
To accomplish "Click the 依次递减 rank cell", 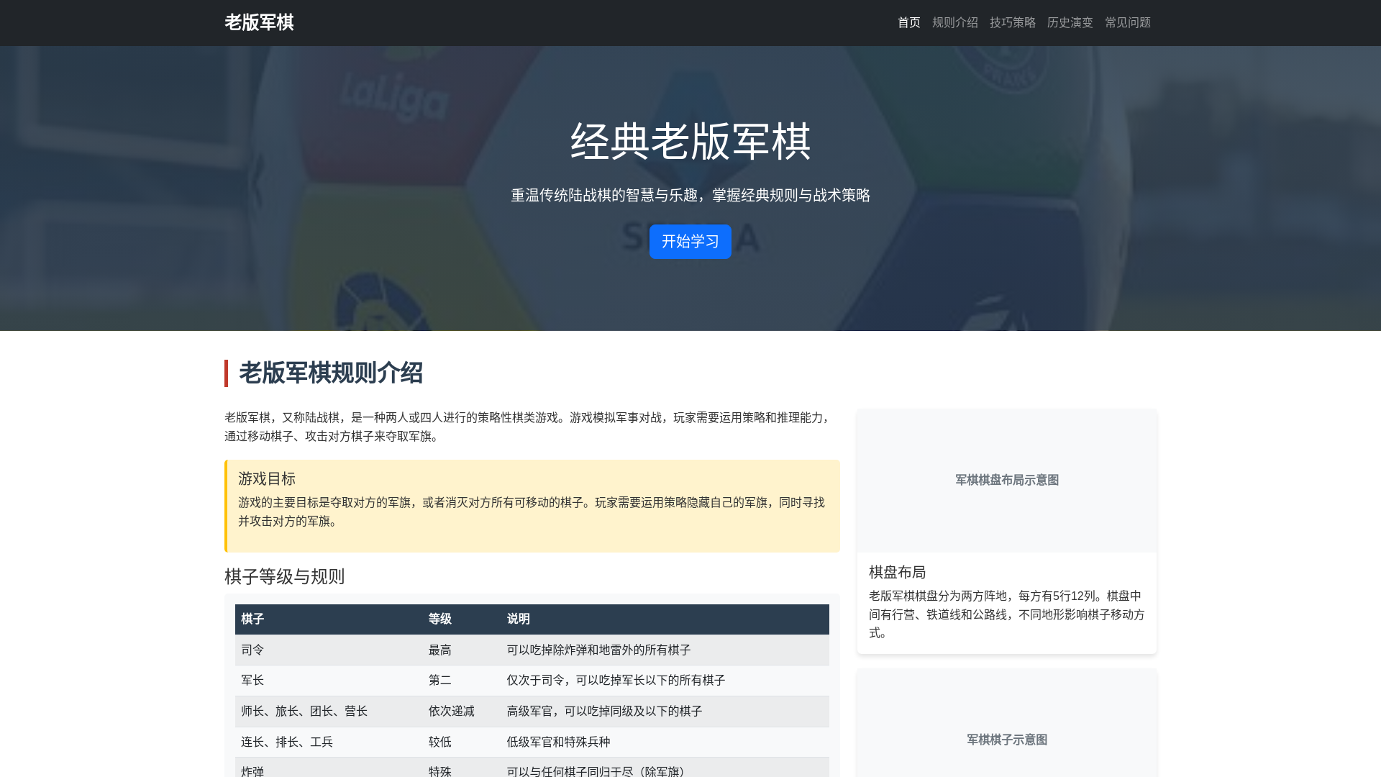I will pyautogui.click(x=462, y=712).
